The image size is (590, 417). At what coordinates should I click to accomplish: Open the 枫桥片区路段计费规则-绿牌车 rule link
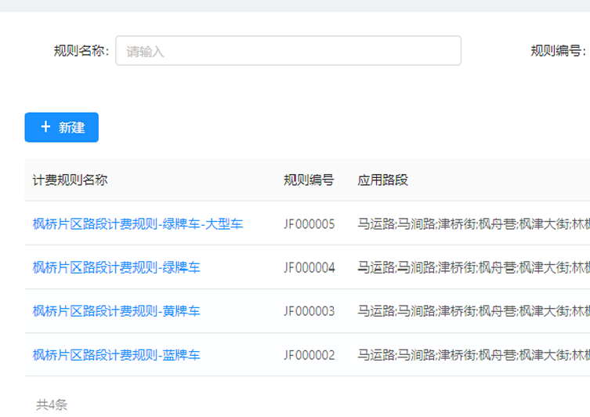pyautogui.click(x=117, y=268)
